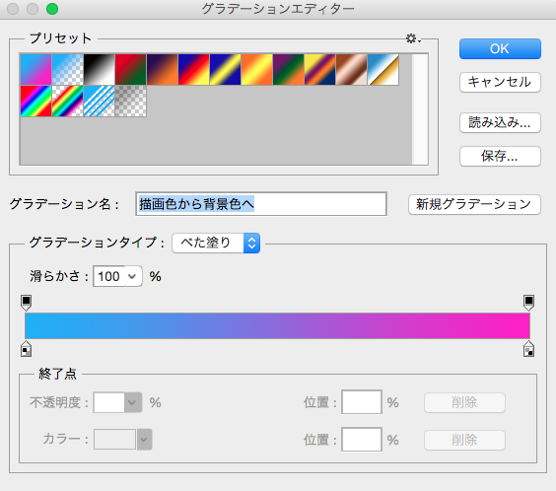The width and height of the screenshot is (556, 491).
Task: Click the gradient bar to add a stop
Action: pyautogui.click(x=277, y=325)
